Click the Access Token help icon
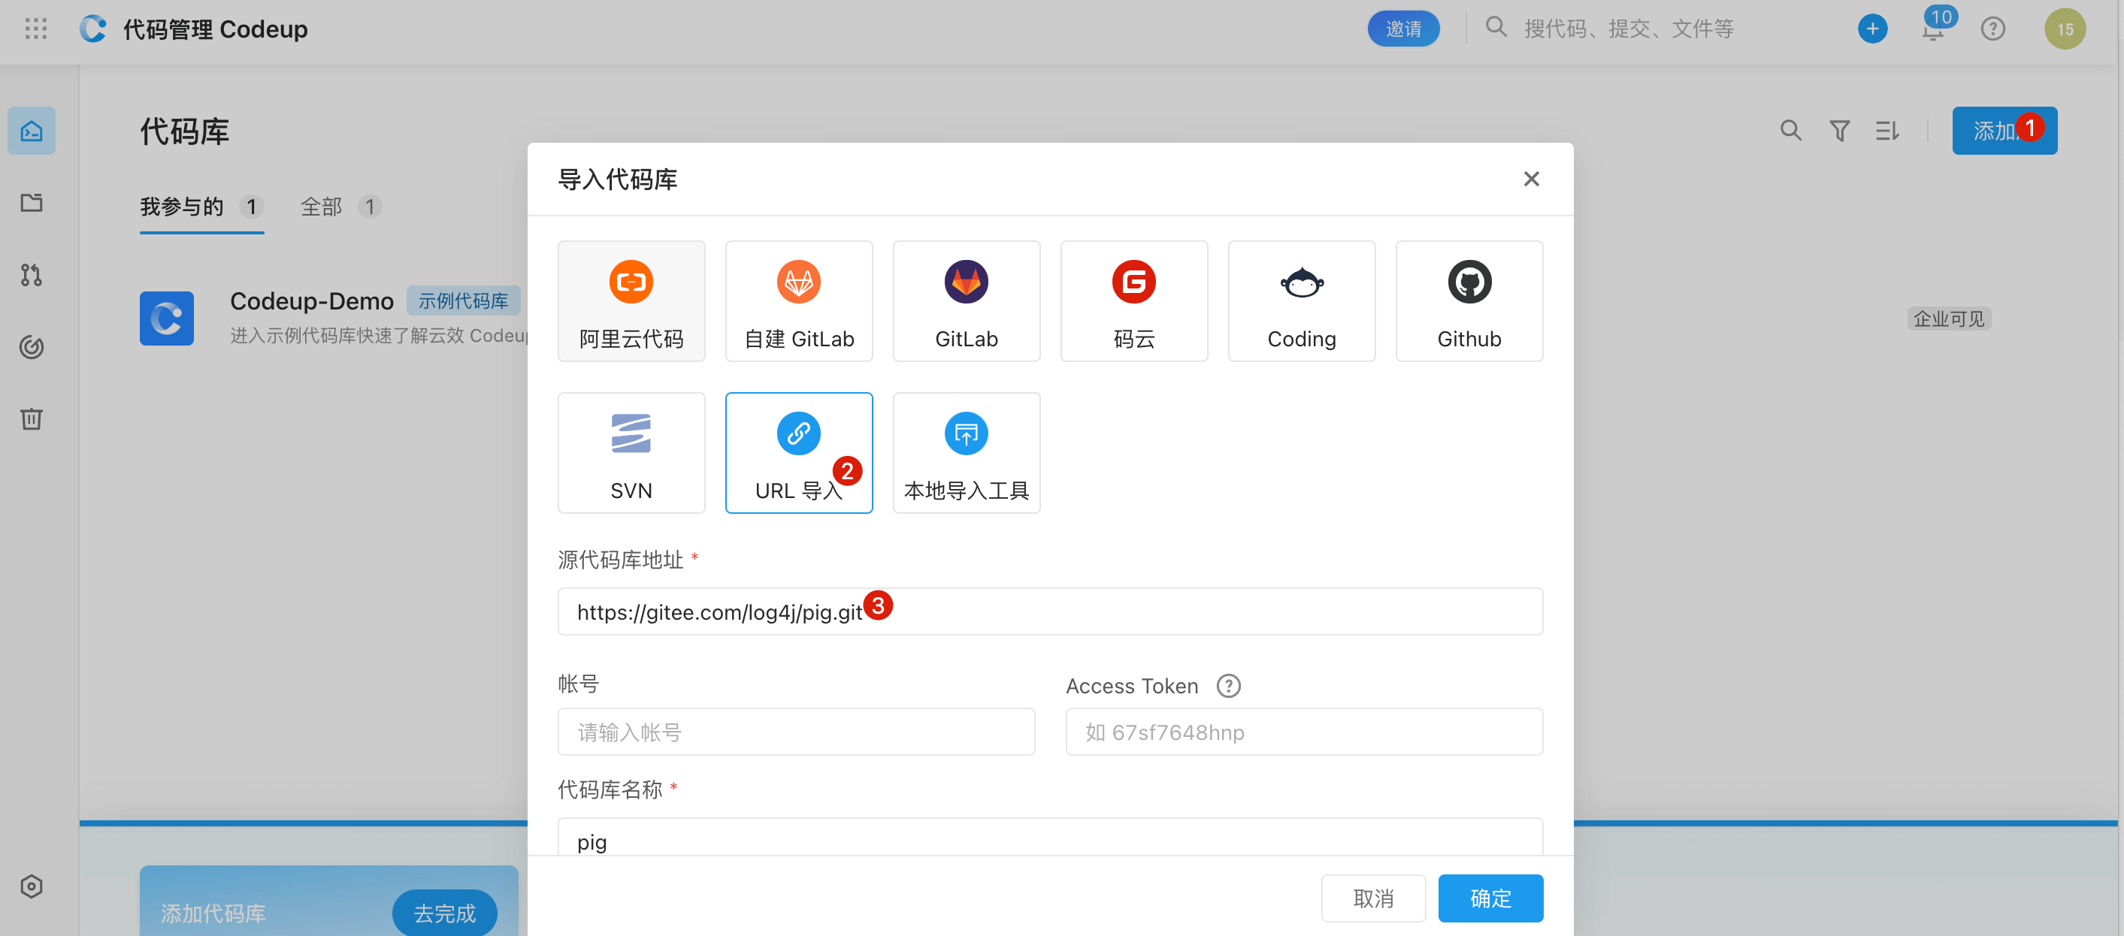This screenshot has height=936, width=2124. 1228,686
